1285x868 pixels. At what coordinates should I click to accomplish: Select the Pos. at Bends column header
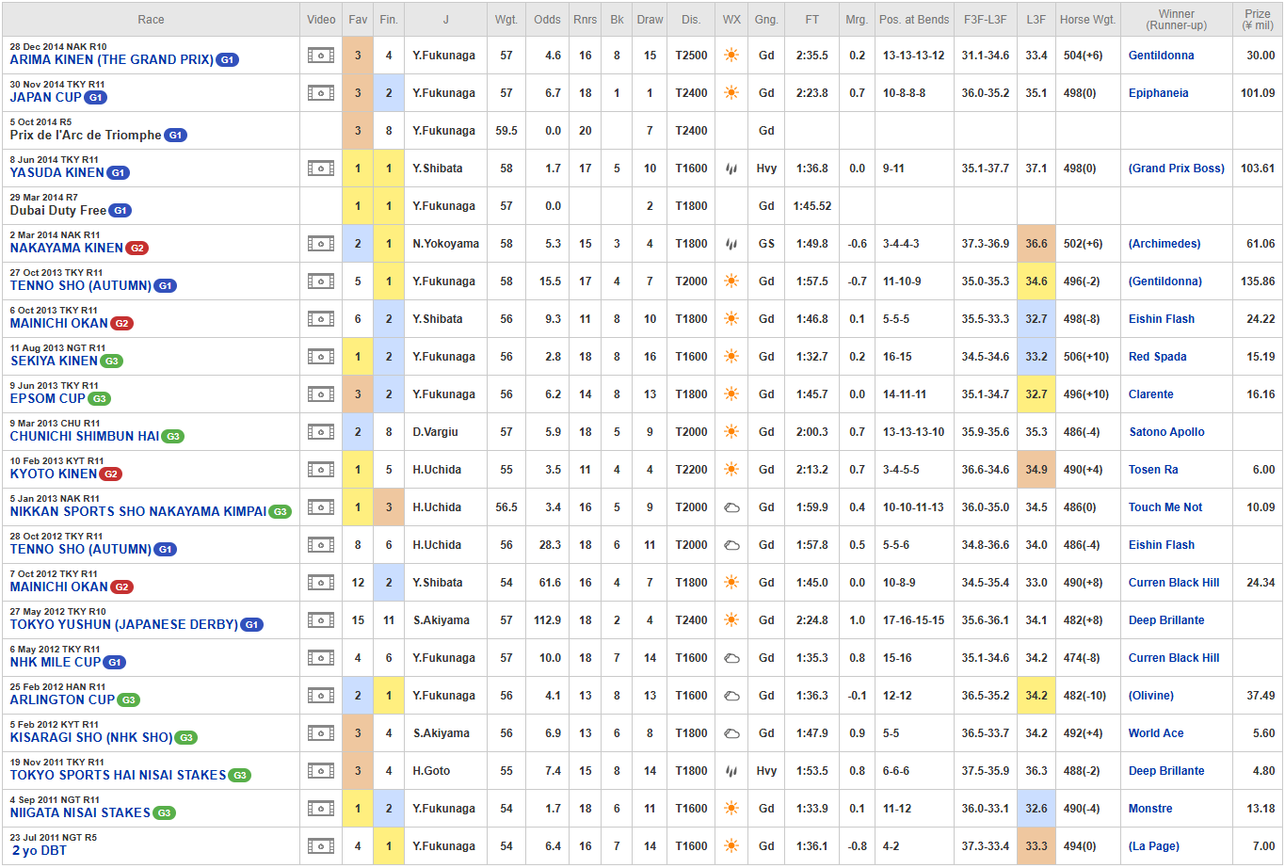[914, 19]
